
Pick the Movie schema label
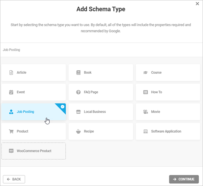(156, 112)
